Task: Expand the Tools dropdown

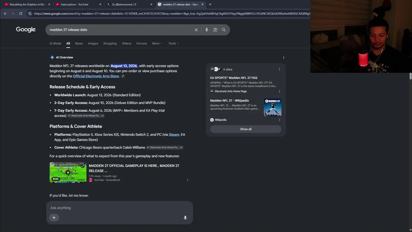Action: click(x=173, y=43)
